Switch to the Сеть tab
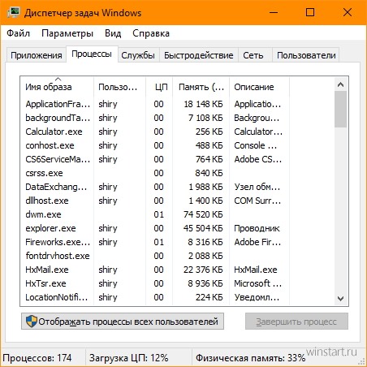This screenshot has height=367, width=367. coord(253,55)
